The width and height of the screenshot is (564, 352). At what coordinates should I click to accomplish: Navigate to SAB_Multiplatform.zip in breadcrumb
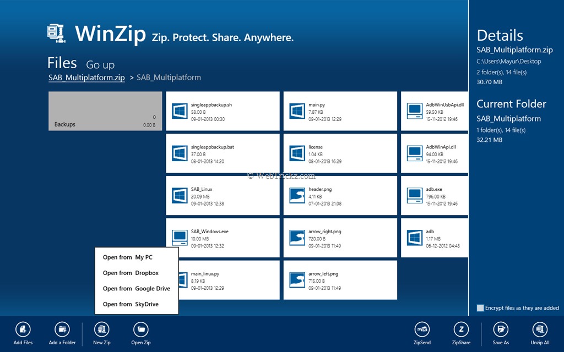pyautogui.click(x=86, y=78)
